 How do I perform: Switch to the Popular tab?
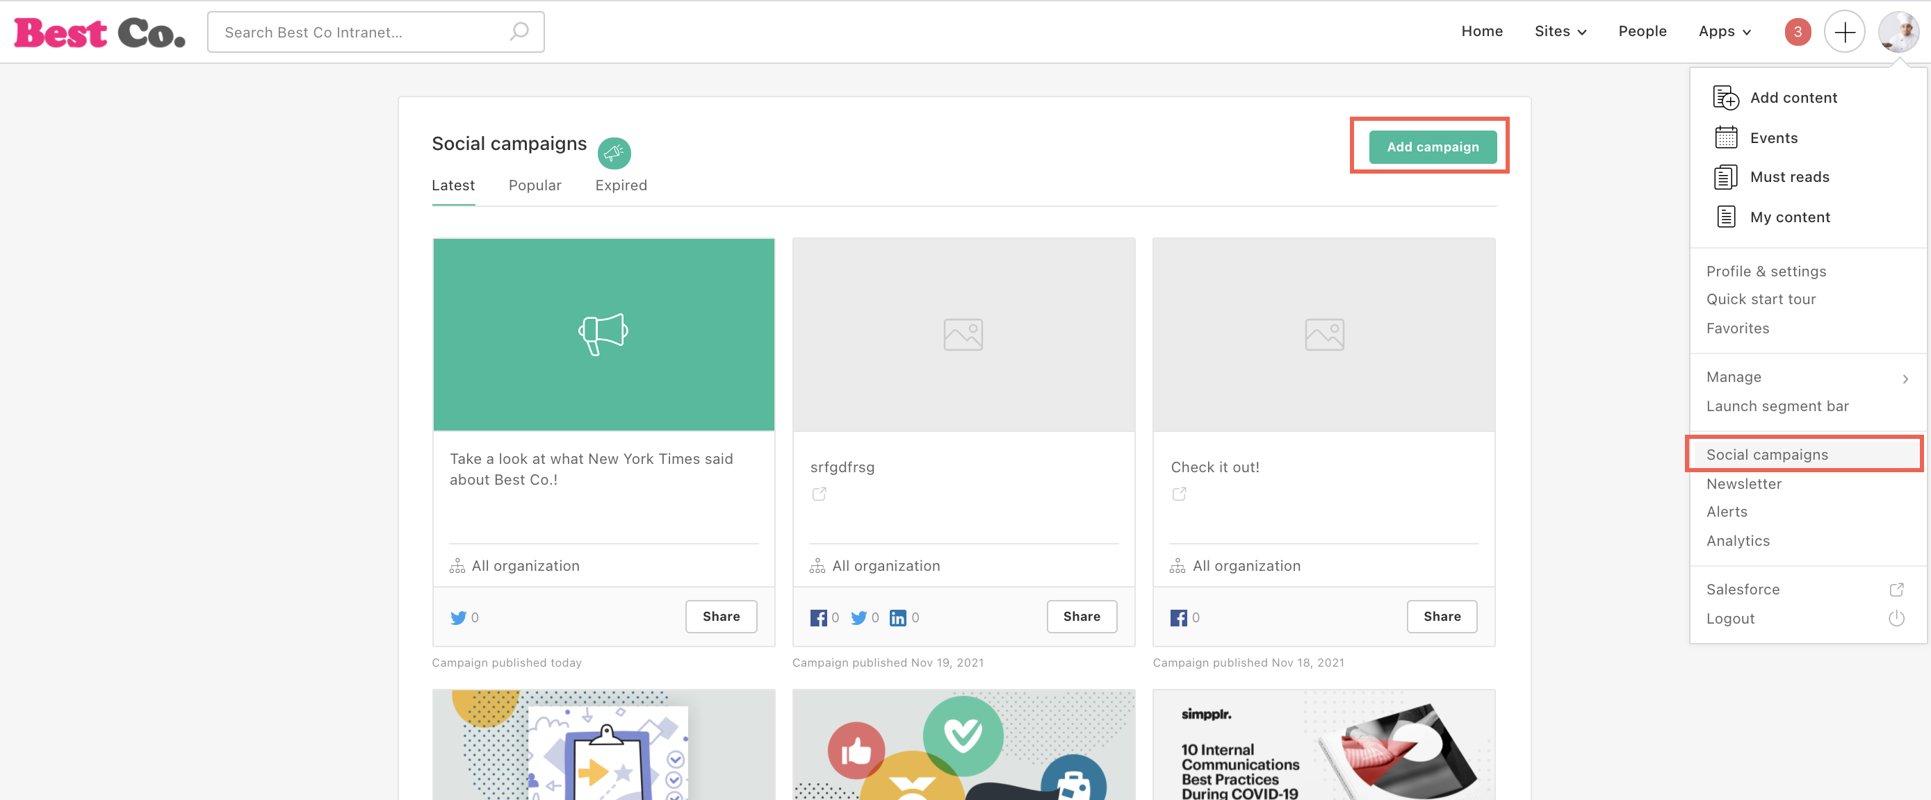(x=535, y=185)
